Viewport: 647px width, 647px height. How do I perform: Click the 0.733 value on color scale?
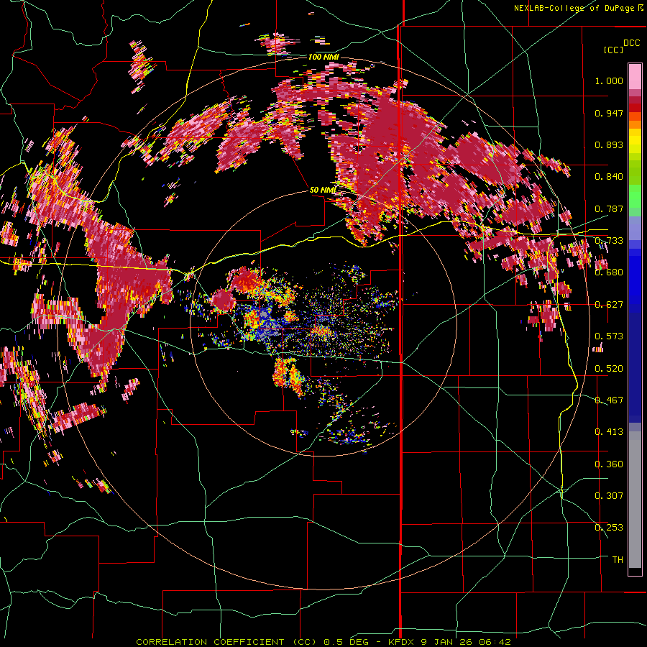609,241
